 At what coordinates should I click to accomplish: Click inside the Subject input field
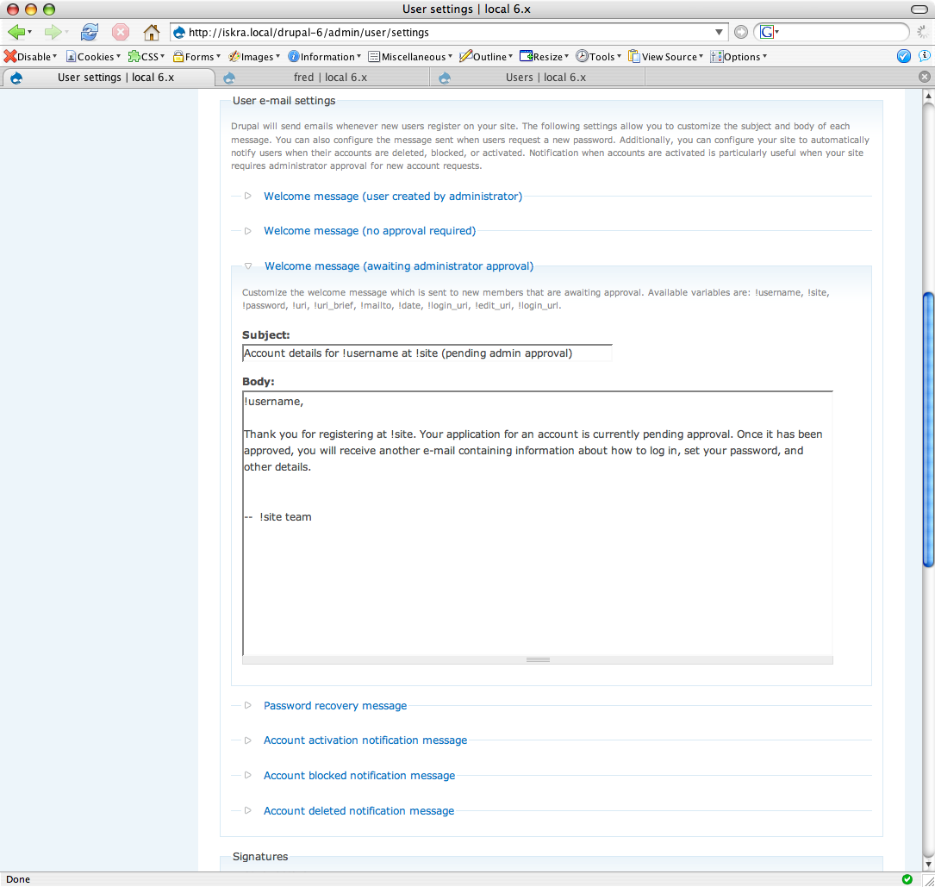pos(427,353)
